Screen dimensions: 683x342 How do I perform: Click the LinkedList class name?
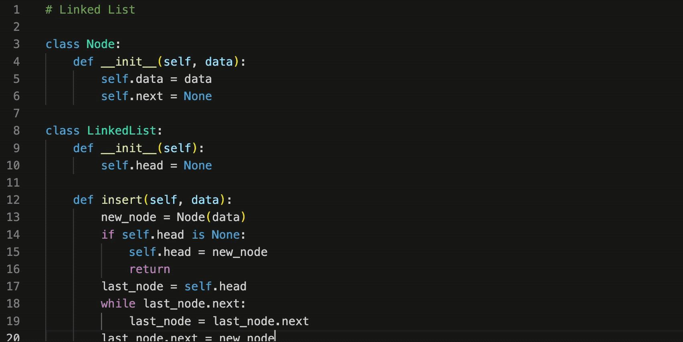[121, 131]
